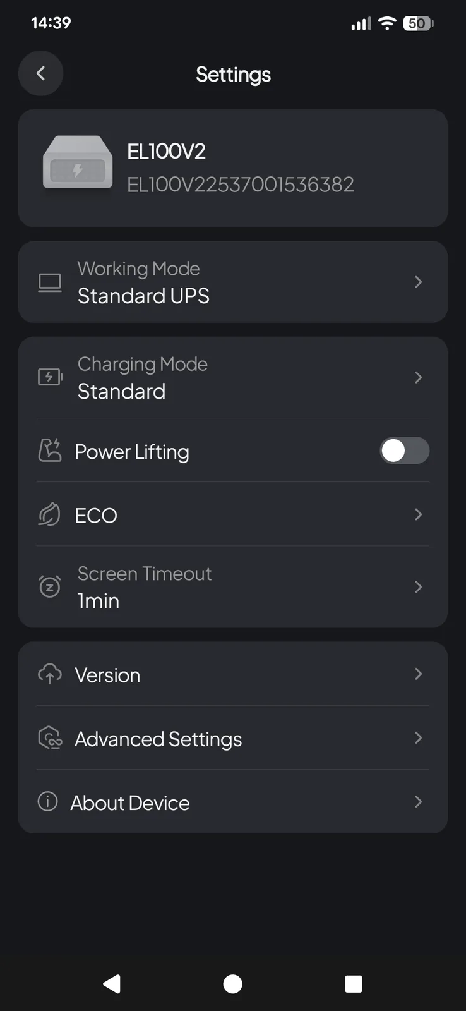Tap the EL100V2 device thumbnail image
466x1011 pixels.
(x=78, y=163)
